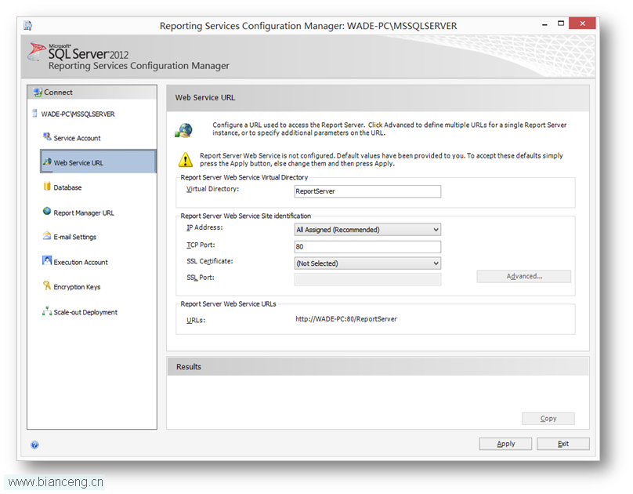
Task: Click the 'SSL Certificate:' label
Action: [x=209, y=261]
